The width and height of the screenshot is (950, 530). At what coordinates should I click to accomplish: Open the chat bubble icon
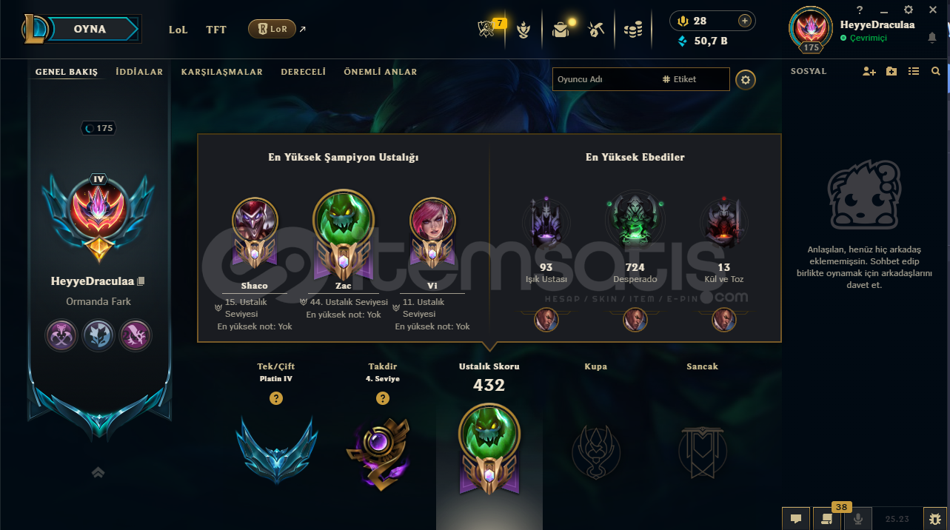pos(796,519)
